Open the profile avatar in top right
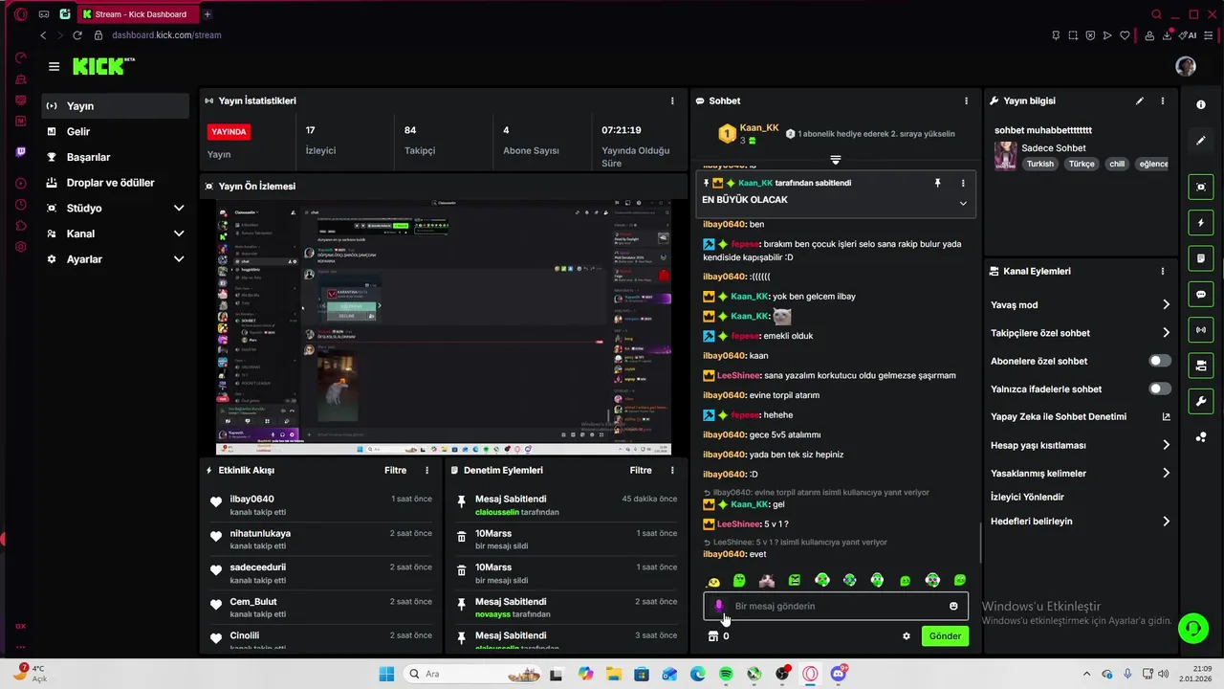 (1186, 66)
